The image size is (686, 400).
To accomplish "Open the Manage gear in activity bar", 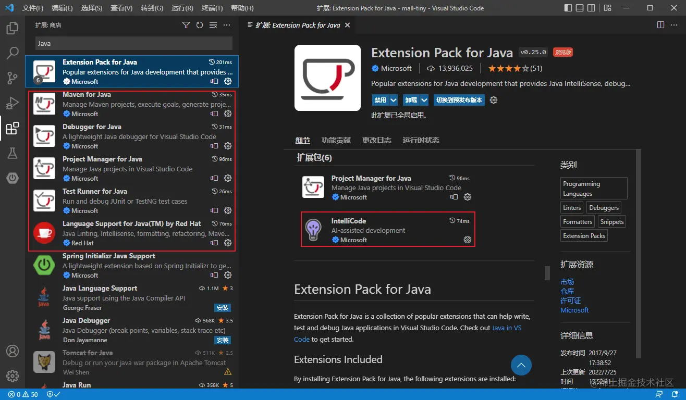I will point(13,376).
